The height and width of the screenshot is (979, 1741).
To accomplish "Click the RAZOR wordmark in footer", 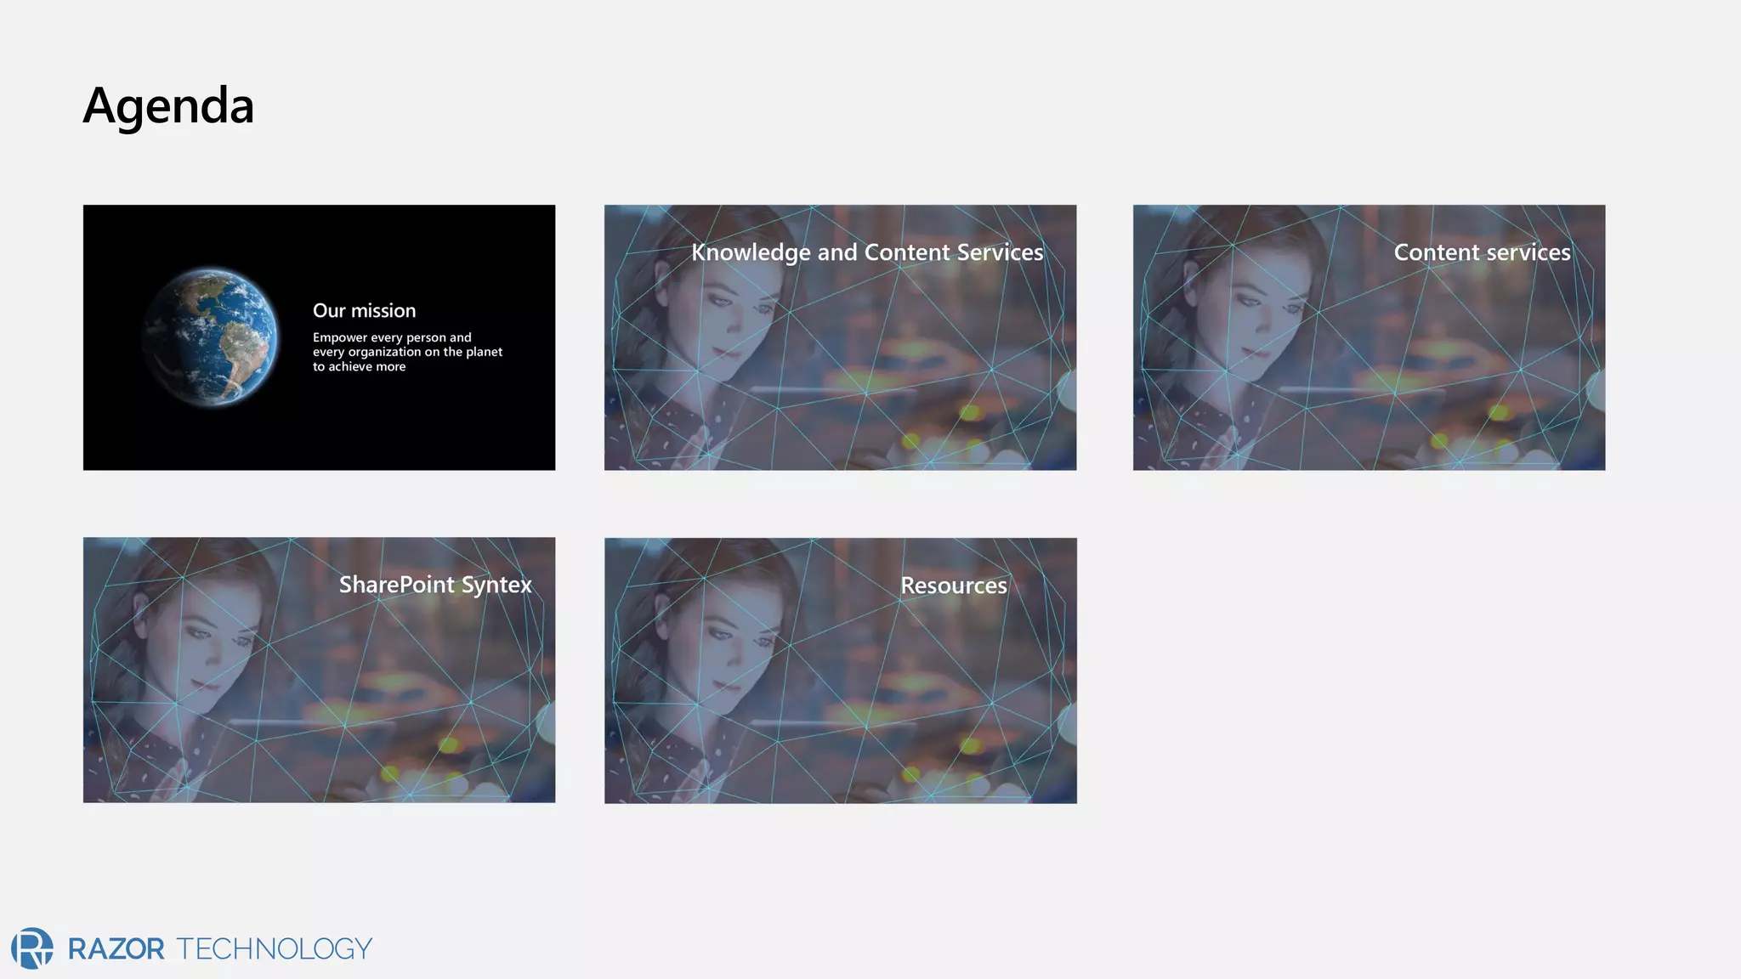I will point(116,949).
